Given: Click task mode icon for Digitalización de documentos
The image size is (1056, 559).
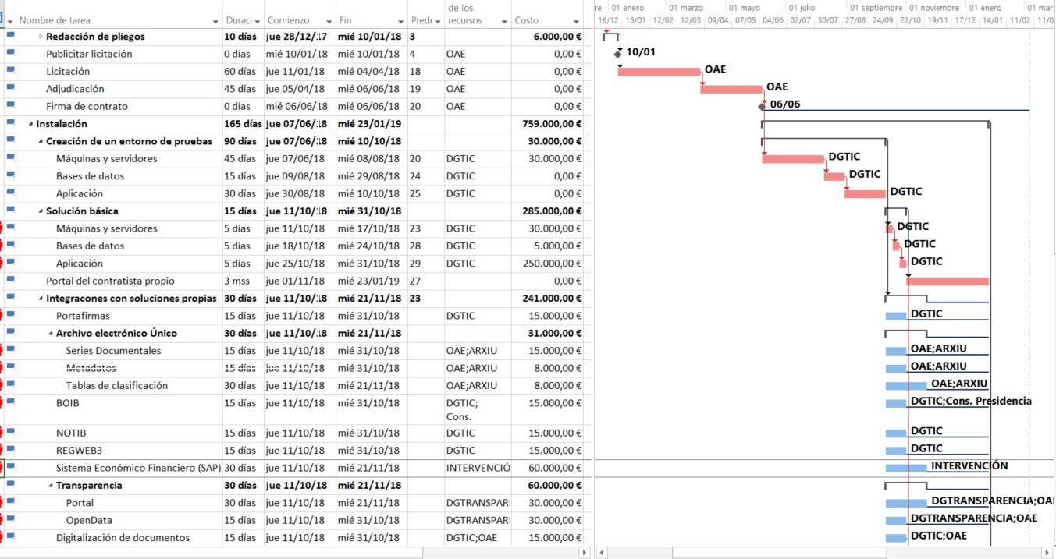Looking at the screenshot, I should (10, 537).
